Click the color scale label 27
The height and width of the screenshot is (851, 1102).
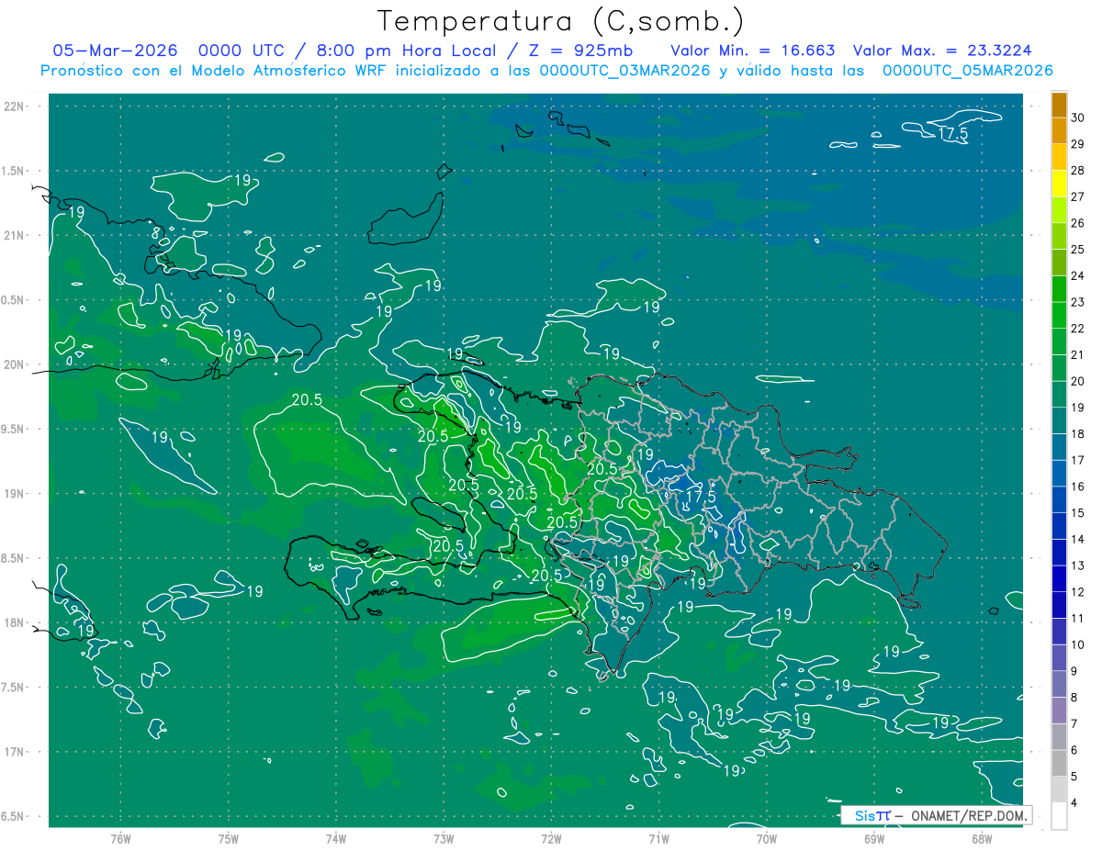pyautogui.click(x=1078, y=196)
